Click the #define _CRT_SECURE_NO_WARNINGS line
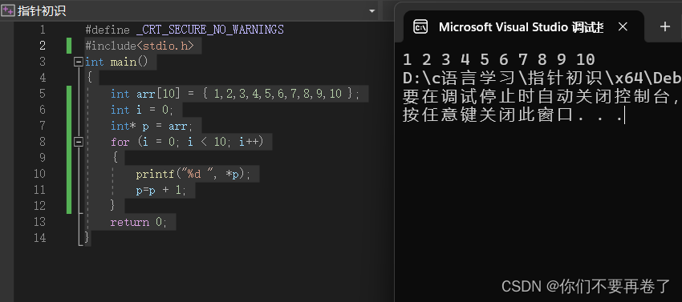 coord(185,30)
